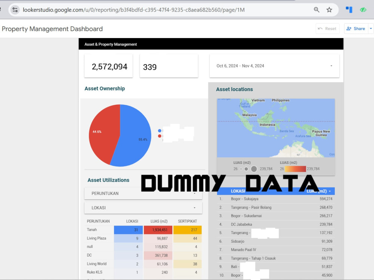The height and width of the screenshot is (280, 374).
Task: Click the green eye extension icon
Action: [363, 10]
